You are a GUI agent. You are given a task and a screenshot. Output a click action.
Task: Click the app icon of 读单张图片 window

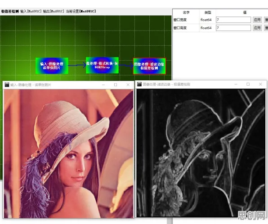[x=7, y=85]
